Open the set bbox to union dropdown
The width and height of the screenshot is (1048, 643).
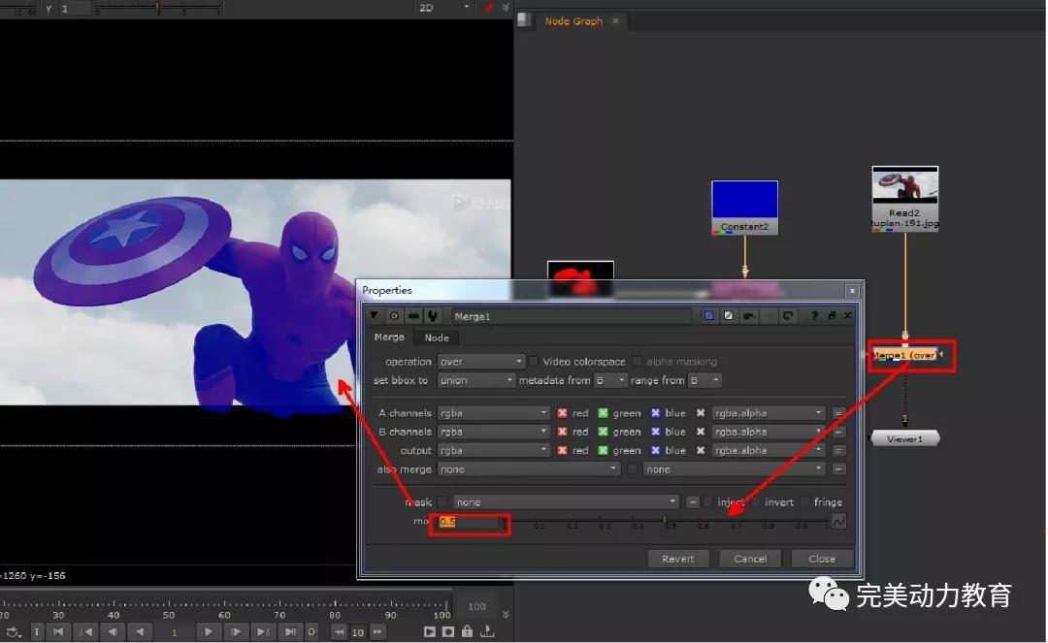[475, 380]
